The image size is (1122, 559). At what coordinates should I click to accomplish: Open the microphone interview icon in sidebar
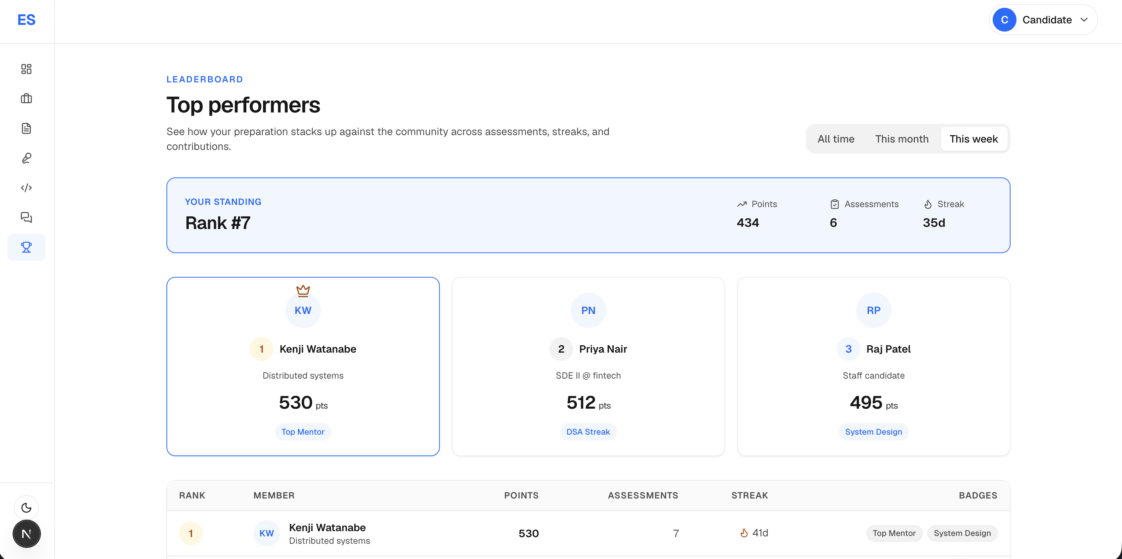(x=26, y=158)
